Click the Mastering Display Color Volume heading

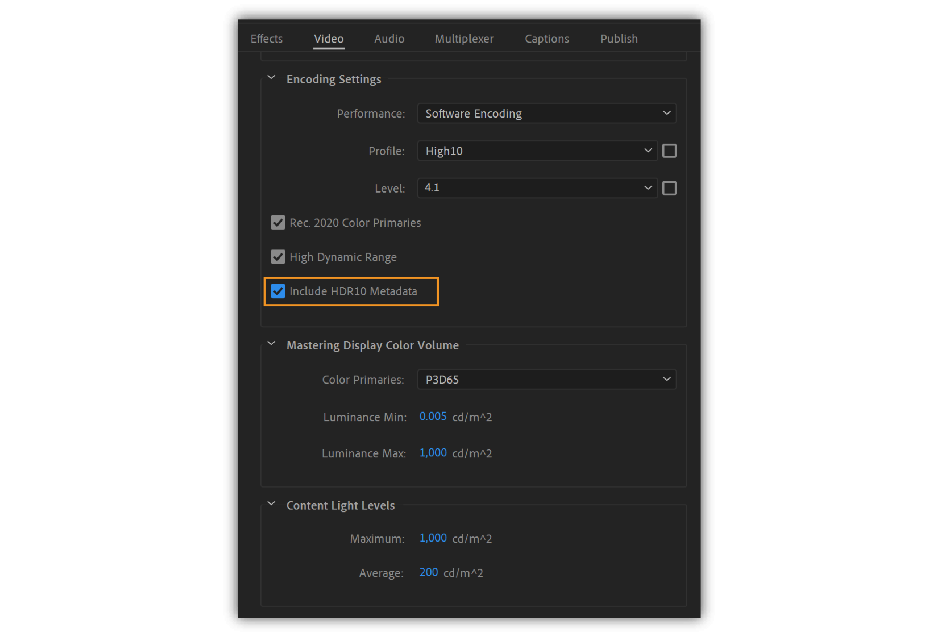tap(372, 346)
